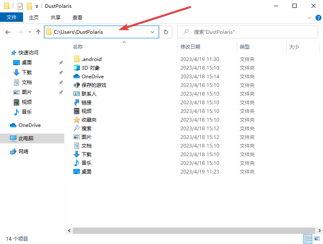323x244 pixels.
Task: Select OneDrive in the navigation pane
Action: pos(30,125)
